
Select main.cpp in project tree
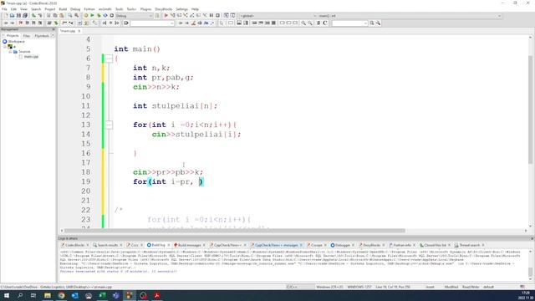click(31, 57)
